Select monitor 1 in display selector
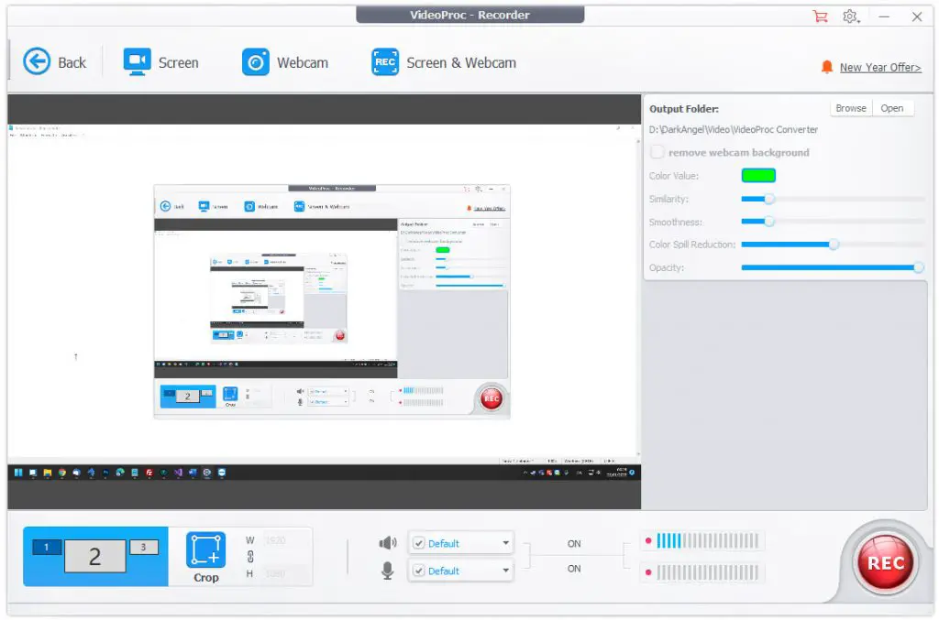Screen dimensions: 939x620 [46, 547]
